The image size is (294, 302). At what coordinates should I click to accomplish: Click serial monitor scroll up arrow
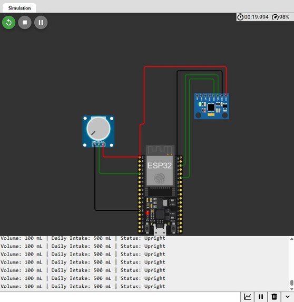coord(292,239)
